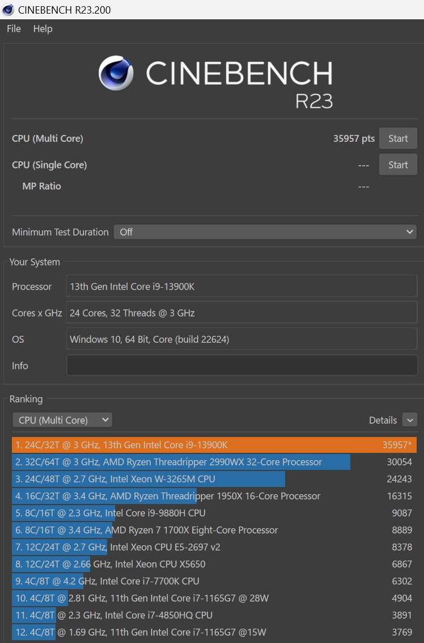Click the Cinebench R23 sphere logo
Image resolution: width=424 pixels, height=643 pixels.
(116, 73)
